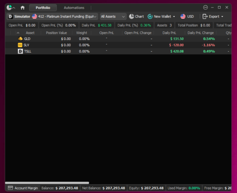The image size is (237, 193).
Task: Sort by the Asset column header
Action: (x=30, y=33)
